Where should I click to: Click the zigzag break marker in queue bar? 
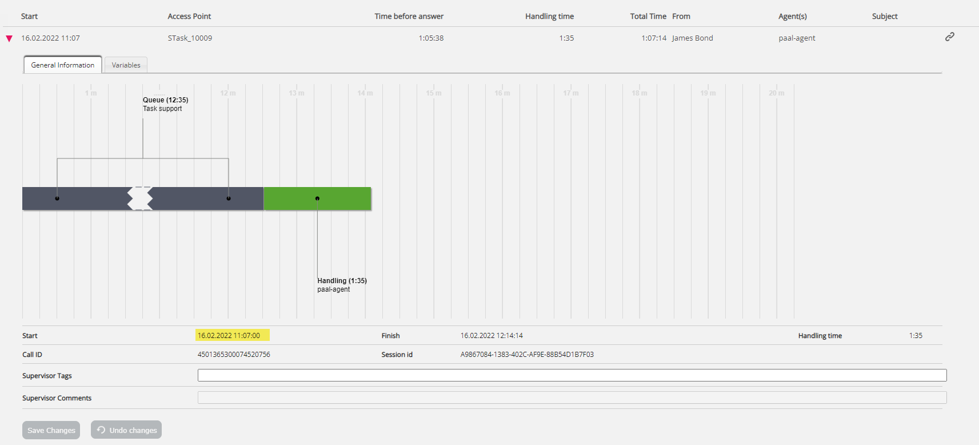(140, 198)
